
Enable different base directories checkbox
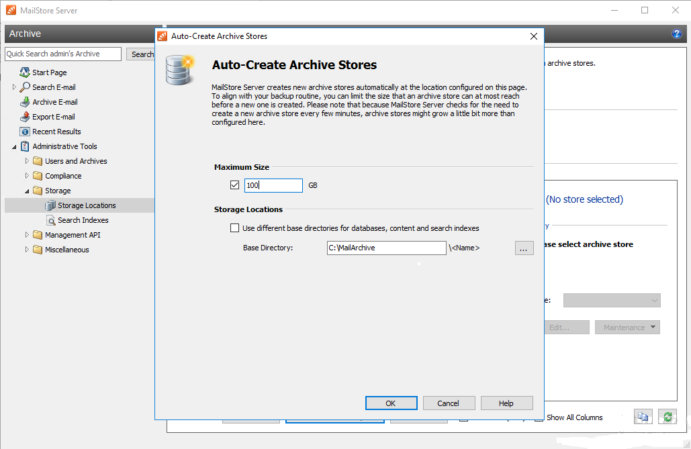click(x=234, y=228)
